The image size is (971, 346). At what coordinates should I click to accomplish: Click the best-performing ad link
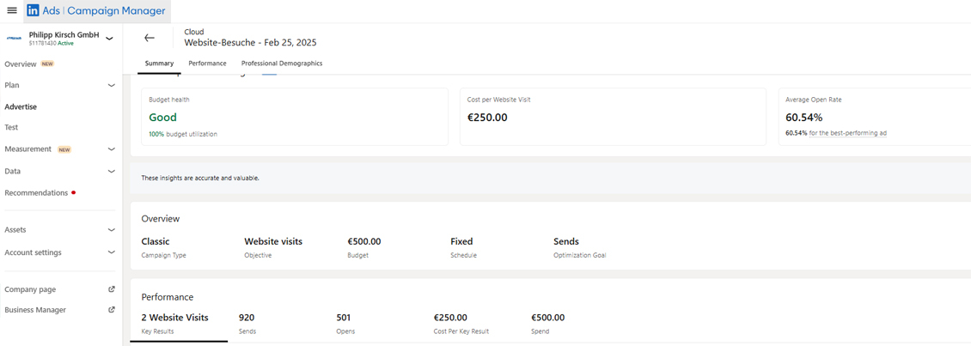(x=858, y=133)
